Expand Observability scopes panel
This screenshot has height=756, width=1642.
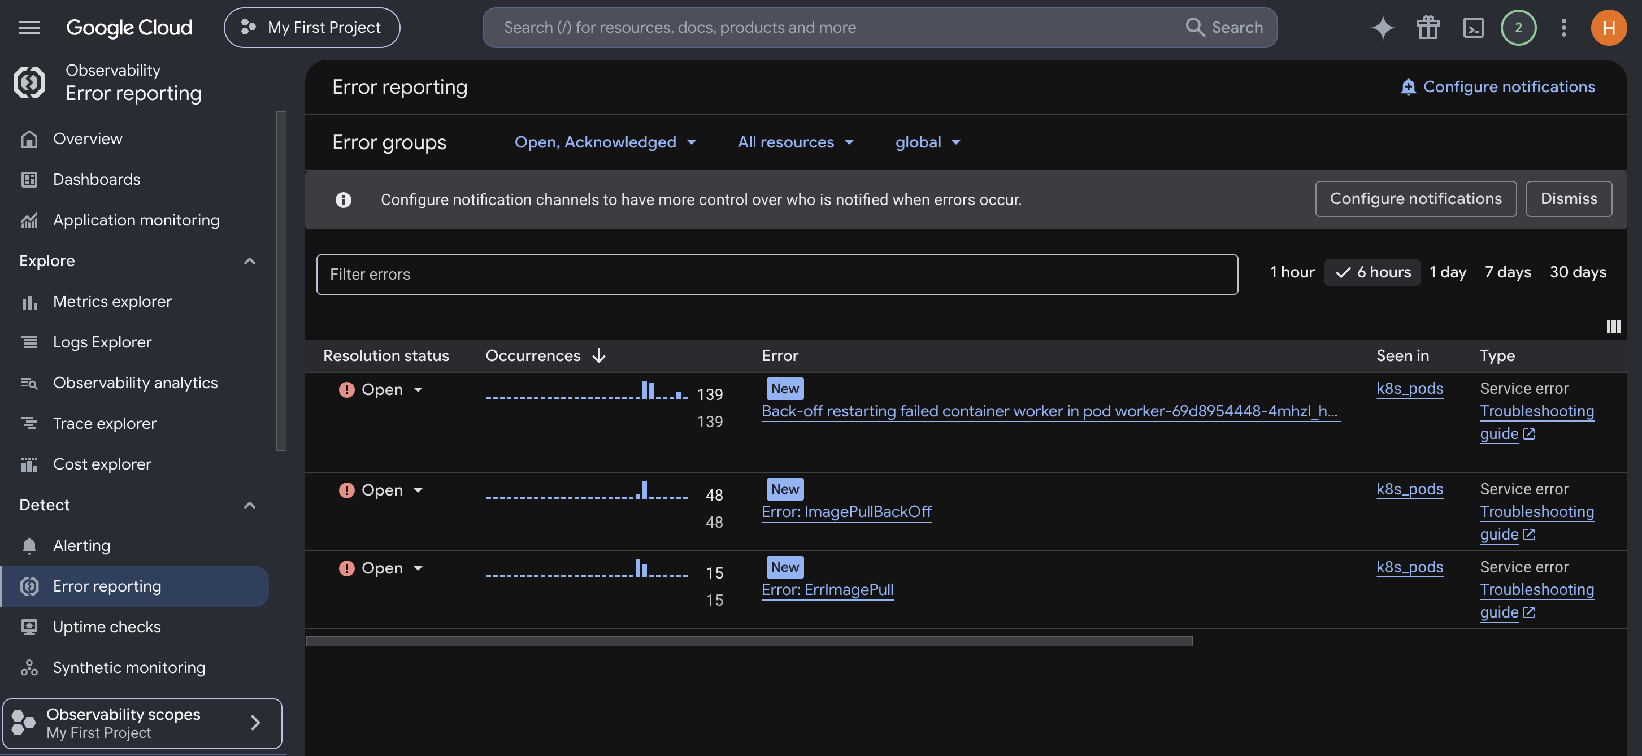[142, 723]
